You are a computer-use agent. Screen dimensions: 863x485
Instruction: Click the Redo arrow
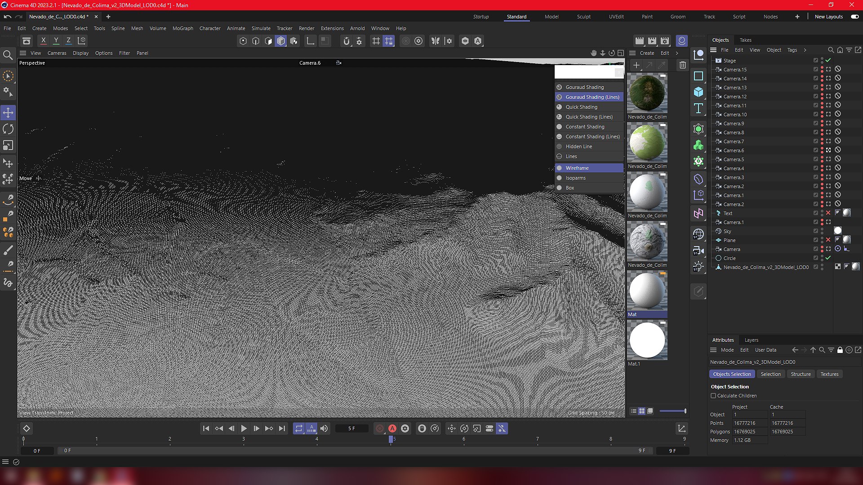point(19,17)
